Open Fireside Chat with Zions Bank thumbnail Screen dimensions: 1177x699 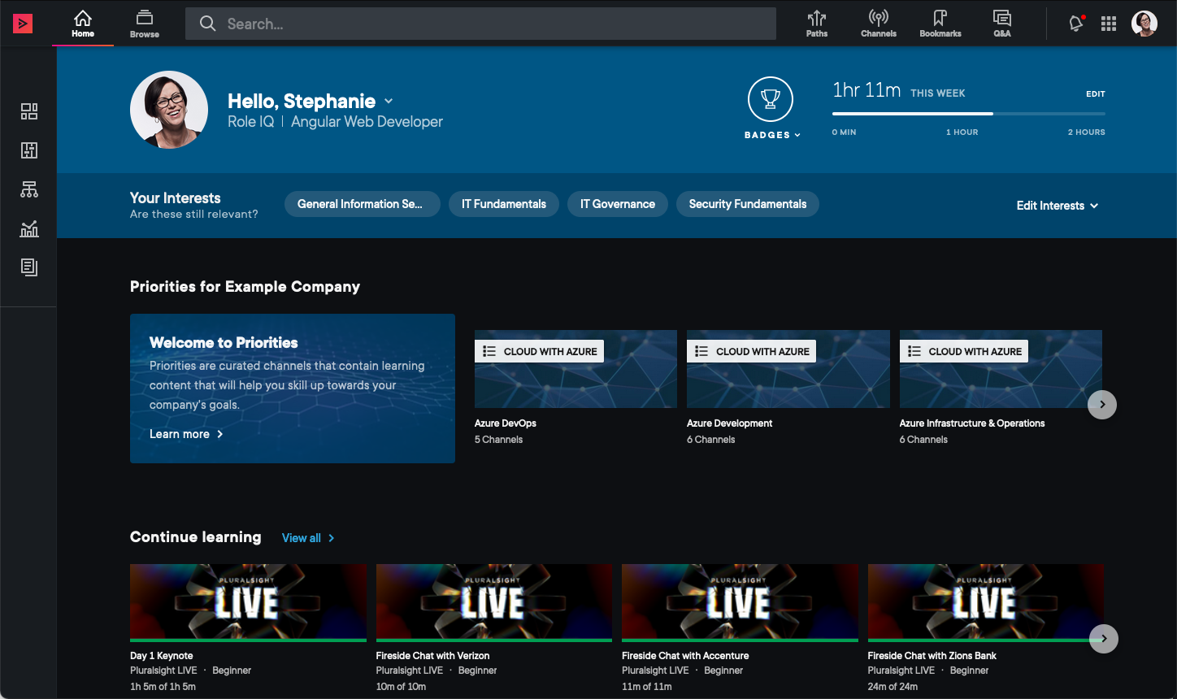[x=986, y=603]
